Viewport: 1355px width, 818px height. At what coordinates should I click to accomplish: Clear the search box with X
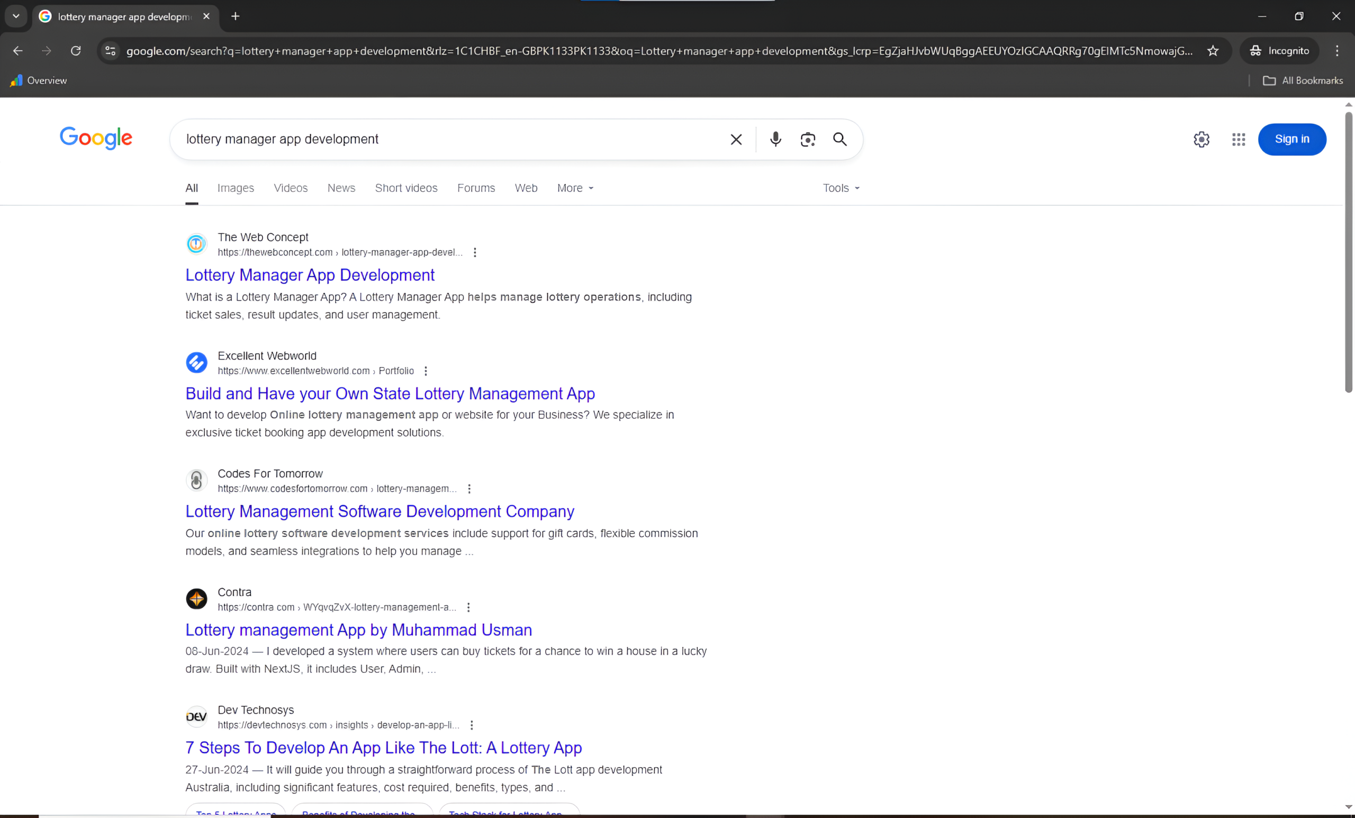(x=736, y=139)
